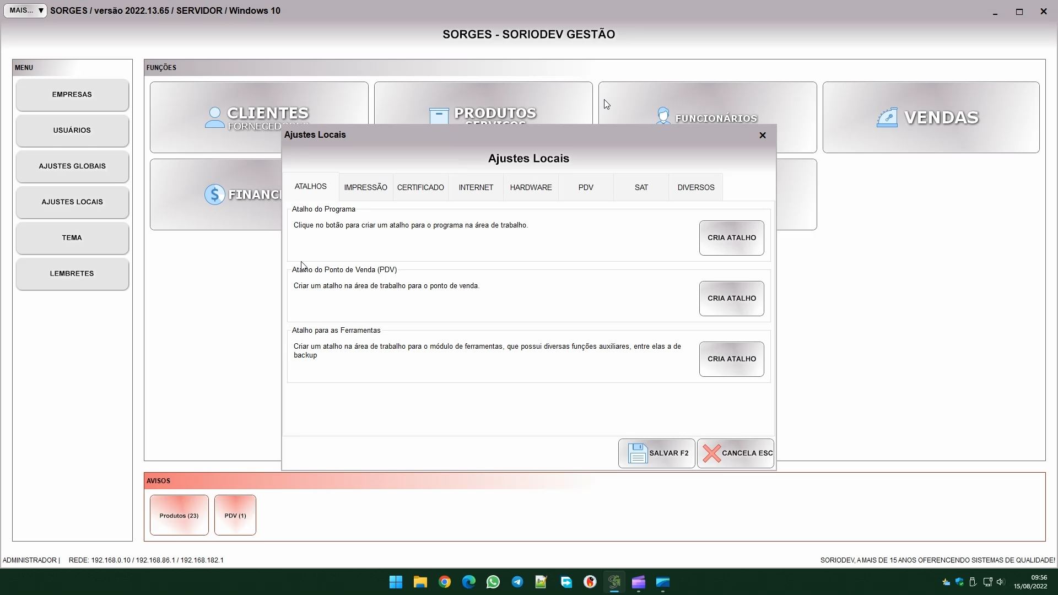Create shortcut for Atalho do Programa
Viewport: 1058px width, 595px height.
click(731, 238)
